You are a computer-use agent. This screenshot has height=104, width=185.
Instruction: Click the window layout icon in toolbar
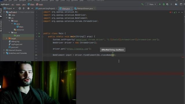click(181, 4)
